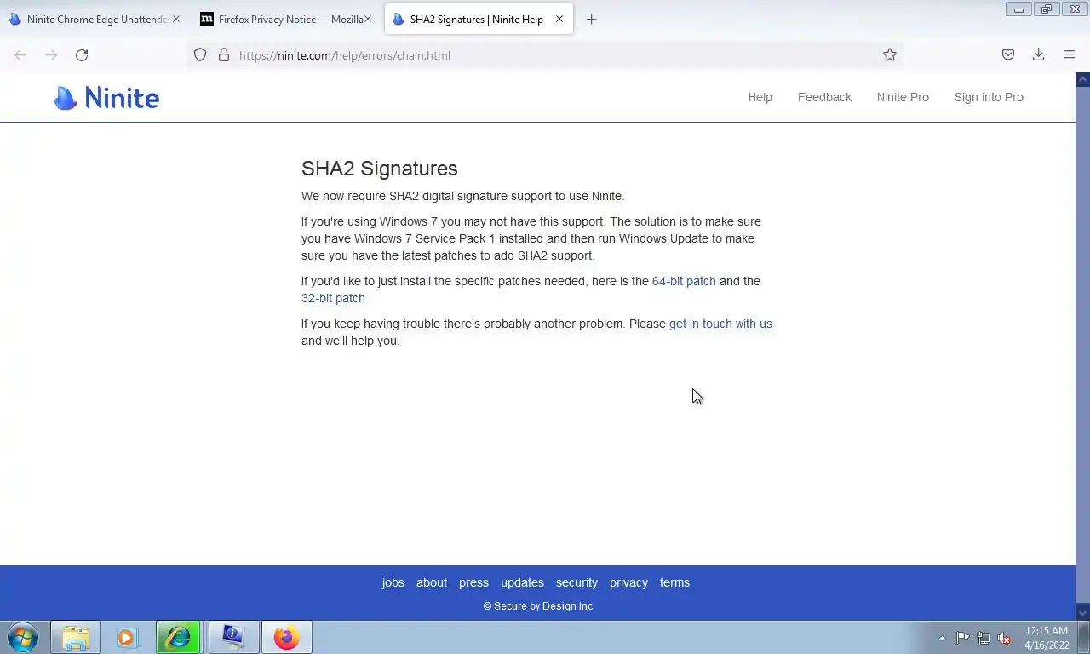Click the get in touch with us link
Screen dimensions: 1090x654
coord(720,324)
